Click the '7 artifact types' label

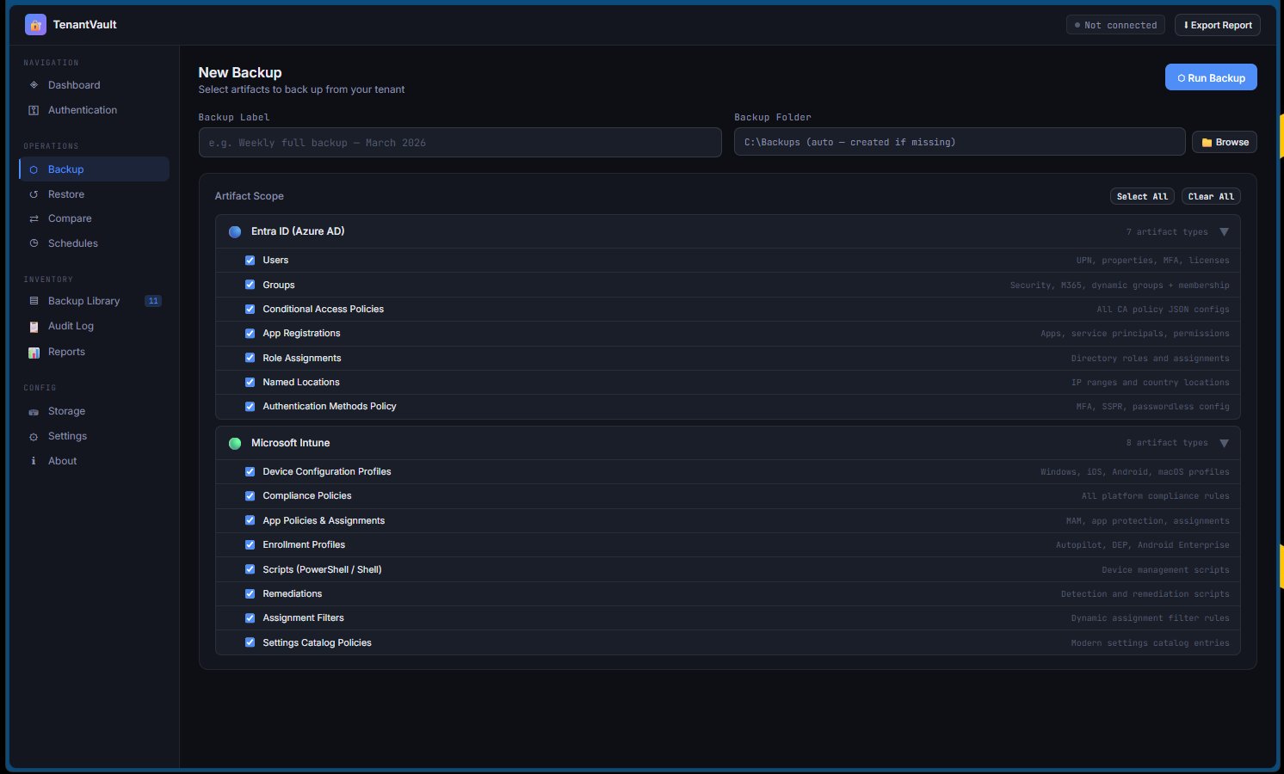[x=1167, y=232]
